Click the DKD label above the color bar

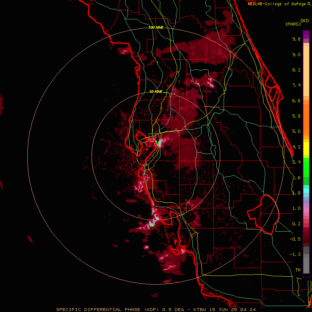click(304, 21)
